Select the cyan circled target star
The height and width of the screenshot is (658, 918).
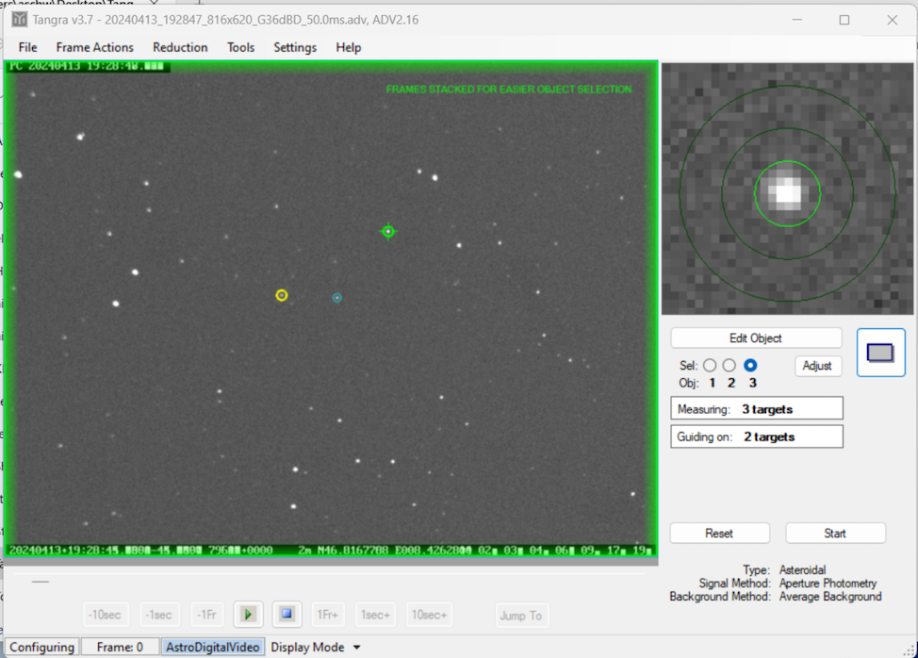click(336, 298)
